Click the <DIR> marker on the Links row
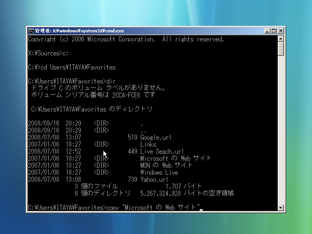This screenshot has width=312, height=234. point(101,144)
